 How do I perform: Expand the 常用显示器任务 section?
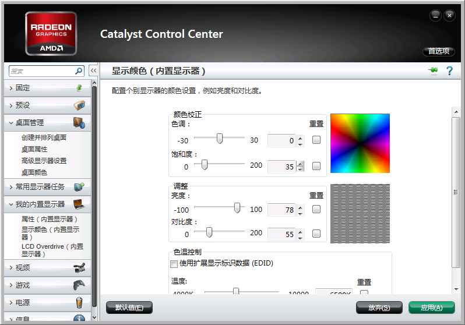(11, 187)
